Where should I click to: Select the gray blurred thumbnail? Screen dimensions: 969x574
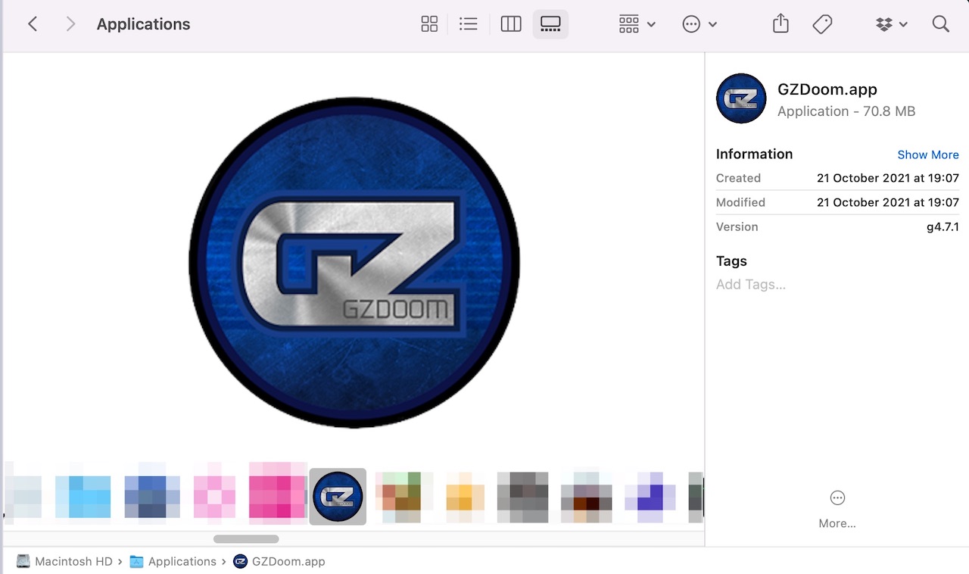pos(522,497)
